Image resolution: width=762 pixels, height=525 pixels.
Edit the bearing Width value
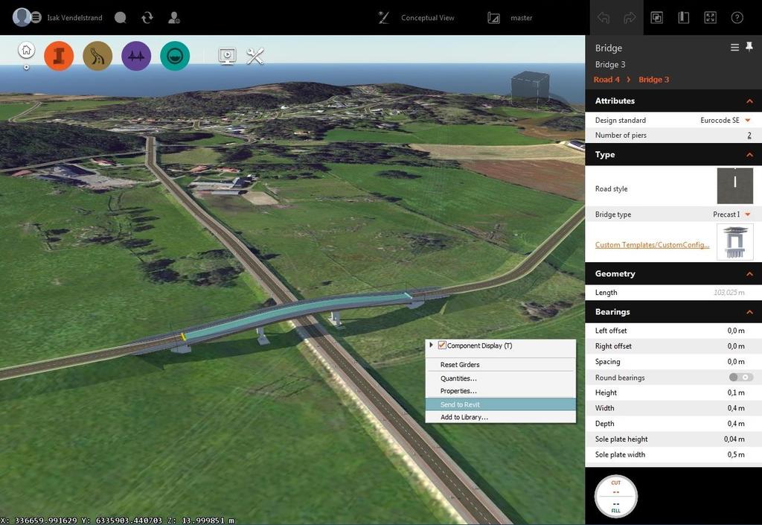click(x=736, y=408)
